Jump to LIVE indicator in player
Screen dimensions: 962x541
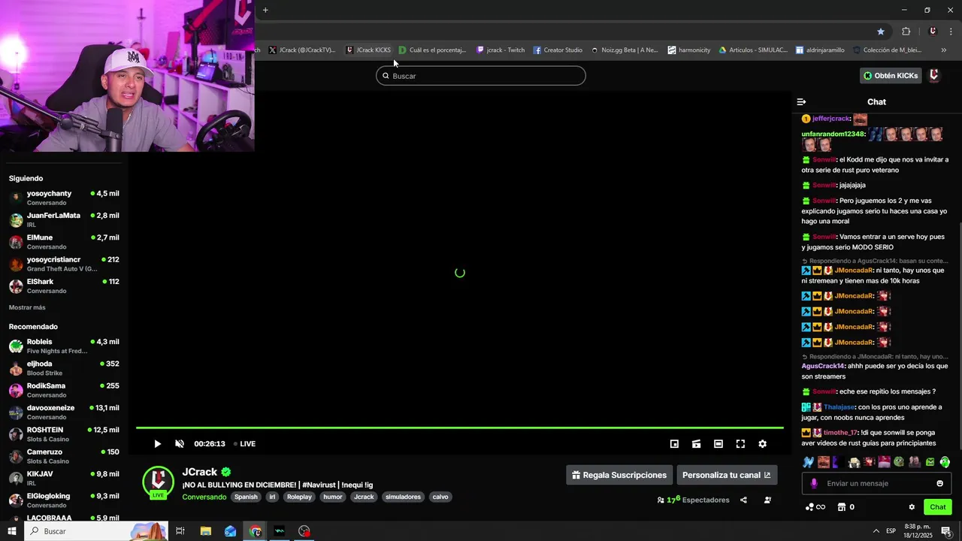pos(245,444)
